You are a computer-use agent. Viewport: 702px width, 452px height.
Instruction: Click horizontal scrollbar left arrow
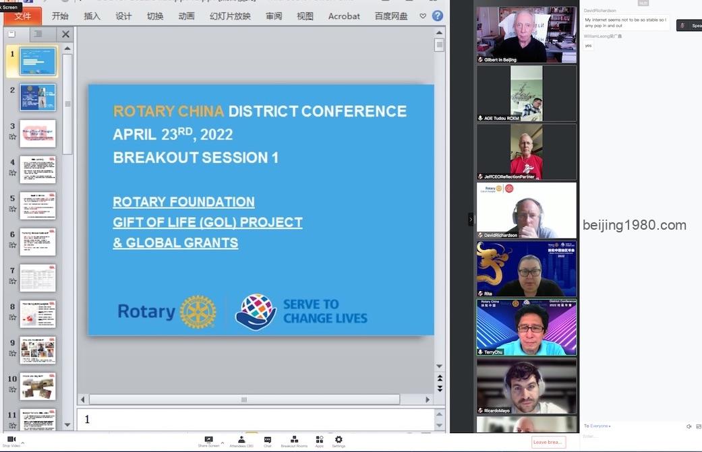pos(82,399)
